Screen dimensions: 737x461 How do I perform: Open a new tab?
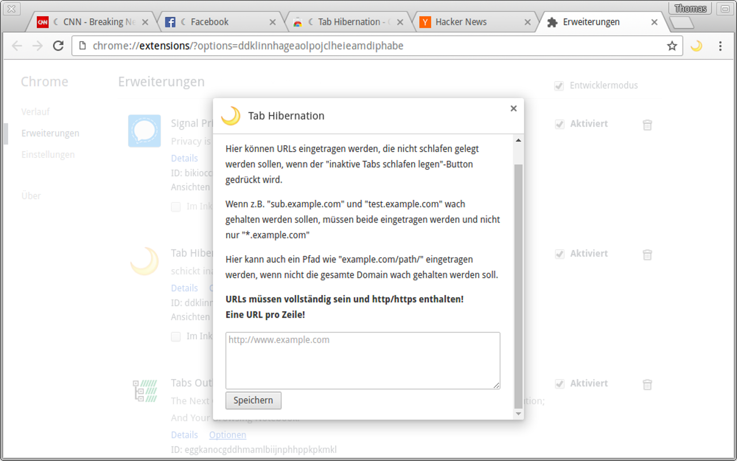pyautogui.click(x=682, y=22)
